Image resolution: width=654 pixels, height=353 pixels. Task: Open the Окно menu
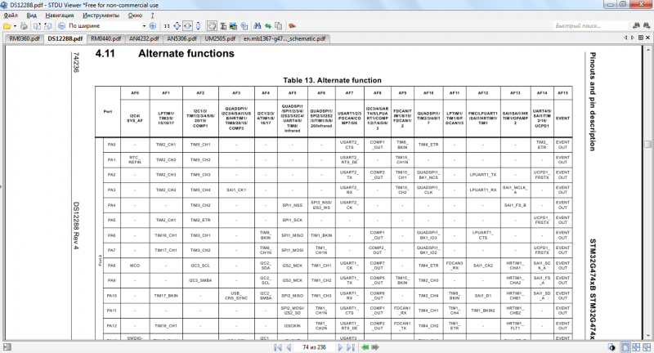tap(135, 15)
